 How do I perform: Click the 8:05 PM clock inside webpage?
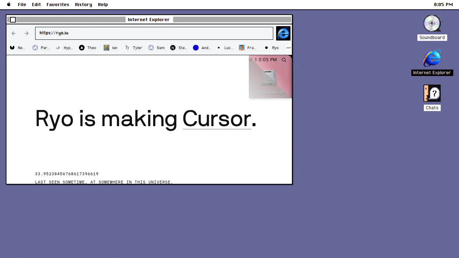click(268, 60)
